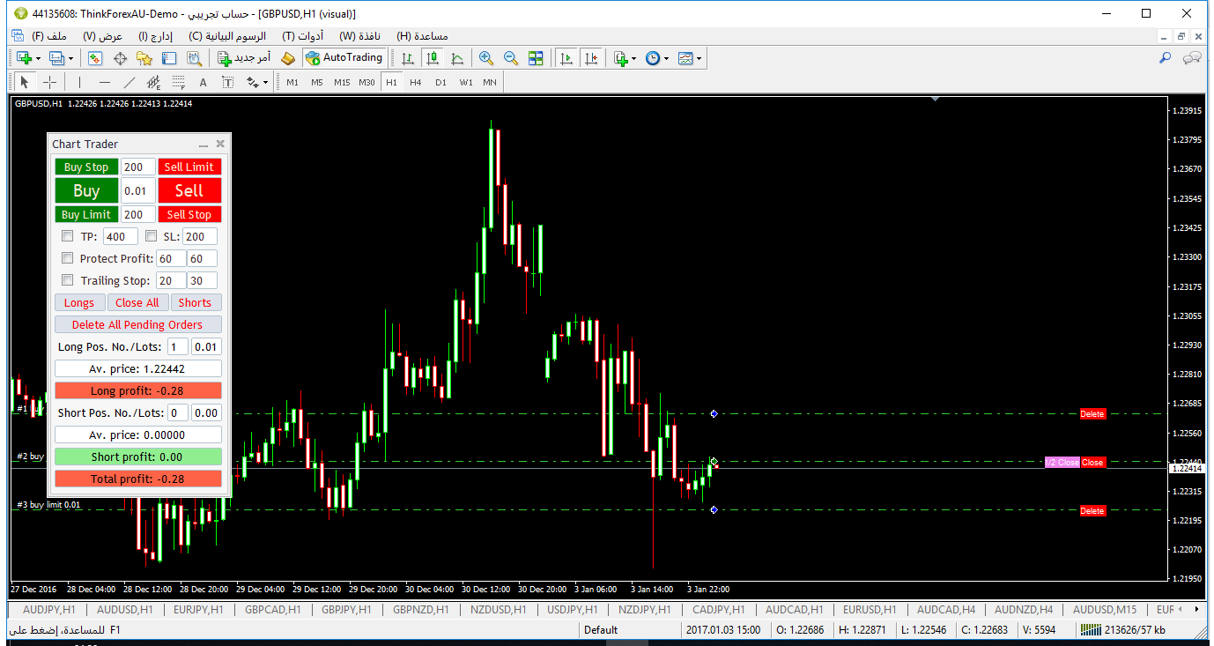1214x646 pixels.
Task: Enable the Trailing Stop checkbox
Action: (x=68, y=280)
